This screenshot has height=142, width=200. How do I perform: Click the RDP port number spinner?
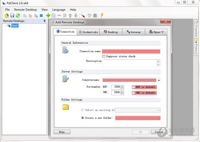click(122, 87)
